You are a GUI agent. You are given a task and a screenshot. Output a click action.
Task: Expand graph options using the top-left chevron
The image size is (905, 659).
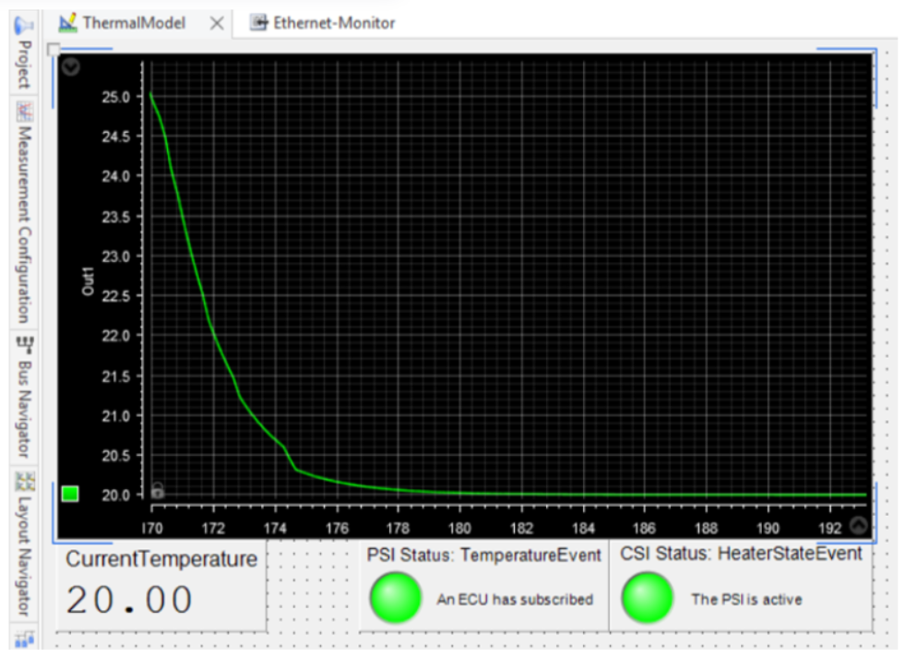(69, 67)
